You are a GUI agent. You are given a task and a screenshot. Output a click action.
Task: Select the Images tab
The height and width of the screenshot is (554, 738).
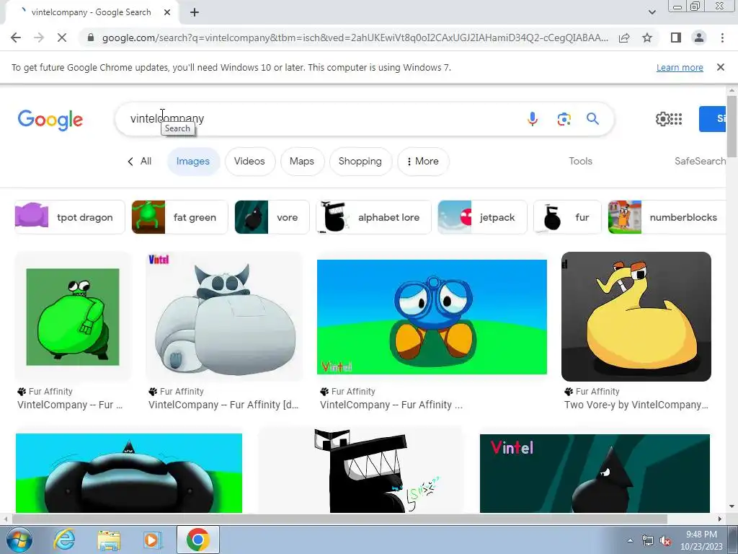pos(193,161)
